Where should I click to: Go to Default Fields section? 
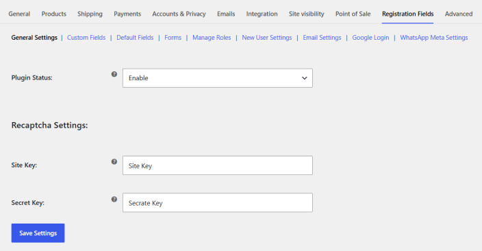click(135, 38)
